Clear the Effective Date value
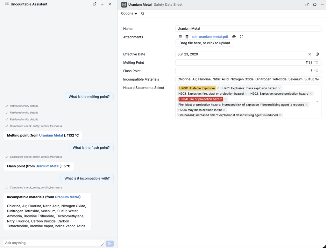326x248 pixels. [309, 54]
